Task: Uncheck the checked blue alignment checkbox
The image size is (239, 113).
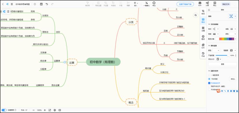Action: (209, 83)
